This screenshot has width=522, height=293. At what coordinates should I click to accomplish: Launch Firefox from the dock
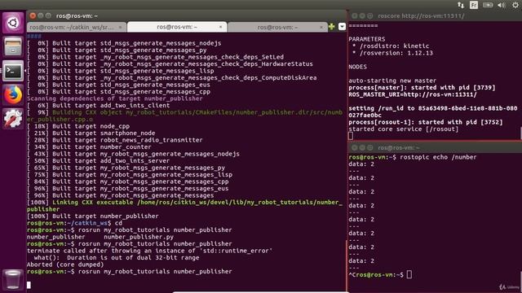pyautogui.click(x=13, y=94)
